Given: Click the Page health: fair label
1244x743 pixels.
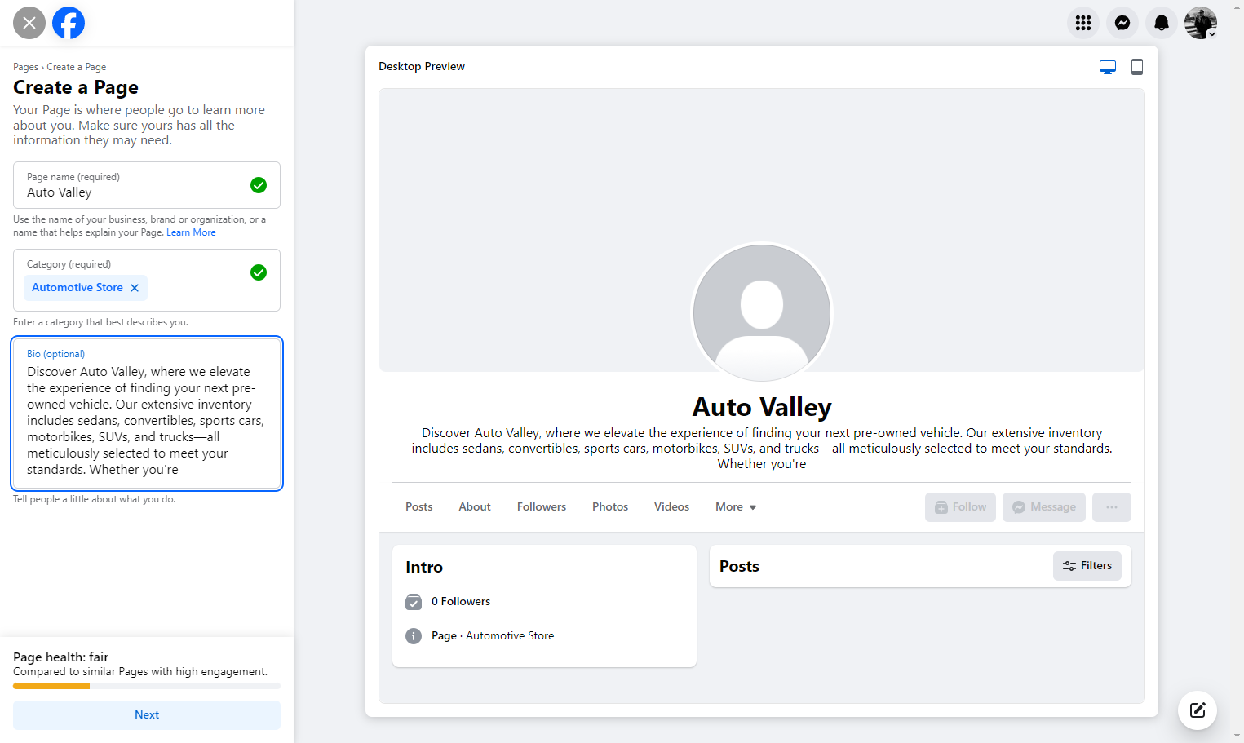Looking at the screenshot, I should (60, 657).
